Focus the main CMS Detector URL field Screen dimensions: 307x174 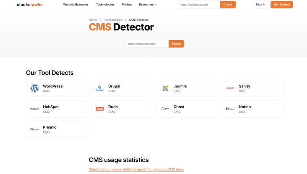point(147,44)
